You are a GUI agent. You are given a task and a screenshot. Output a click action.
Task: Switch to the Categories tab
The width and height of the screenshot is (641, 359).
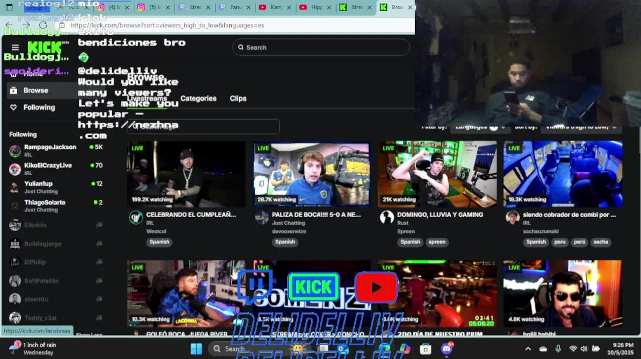(198, 98)
